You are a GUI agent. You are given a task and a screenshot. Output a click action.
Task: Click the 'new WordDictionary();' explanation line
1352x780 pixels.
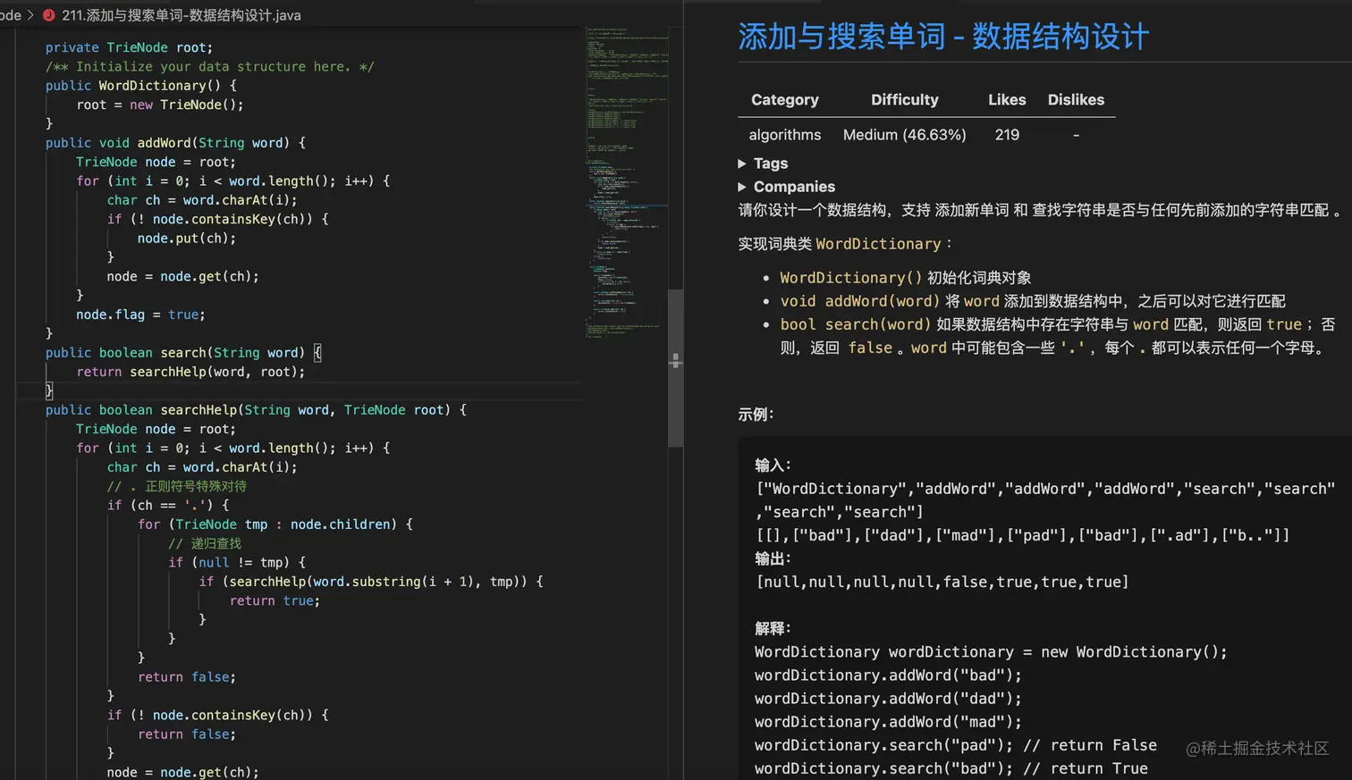pos(991,652)
